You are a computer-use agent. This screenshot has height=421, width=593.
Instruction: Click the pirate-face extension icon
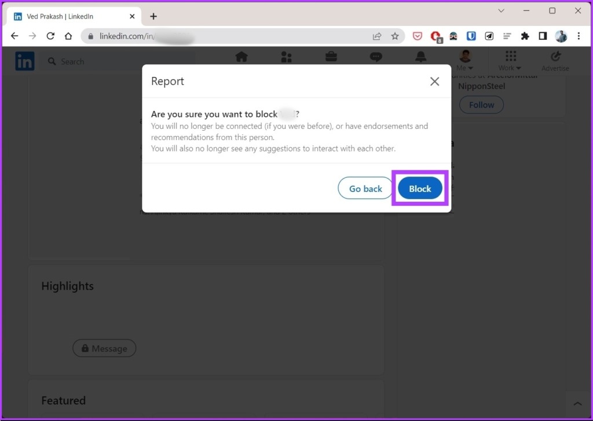pyautogui.click(x=453, y=36)
